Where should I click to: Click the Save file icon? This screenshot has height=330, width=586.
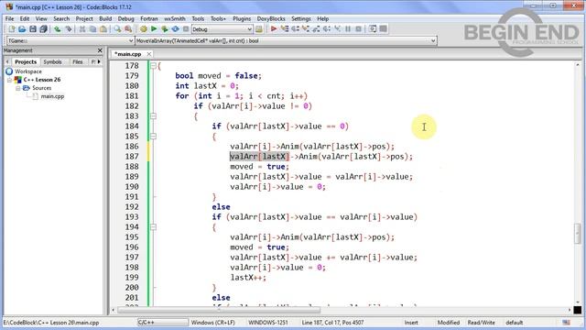[33, 28]
